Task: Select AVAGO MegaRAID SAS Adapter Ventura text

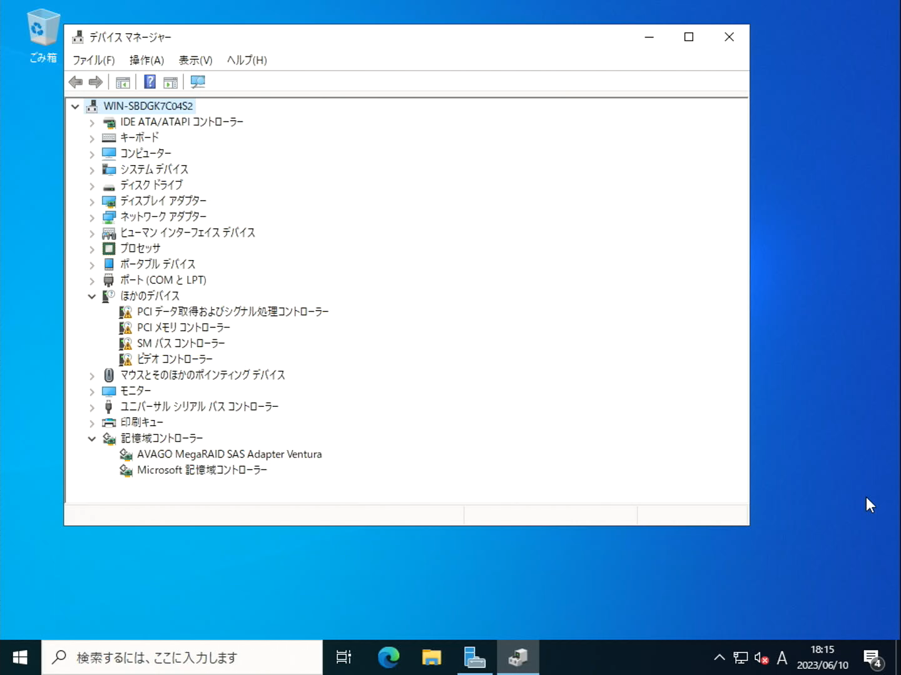Action: pos(229,454)
